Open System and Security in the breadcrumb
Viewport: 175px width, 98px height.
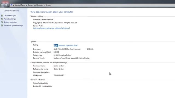[x=35, y=5]
